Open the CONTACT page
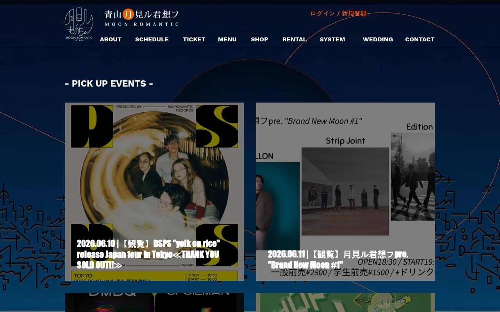The height and width of the screenshot is (312, 500). 420,39
